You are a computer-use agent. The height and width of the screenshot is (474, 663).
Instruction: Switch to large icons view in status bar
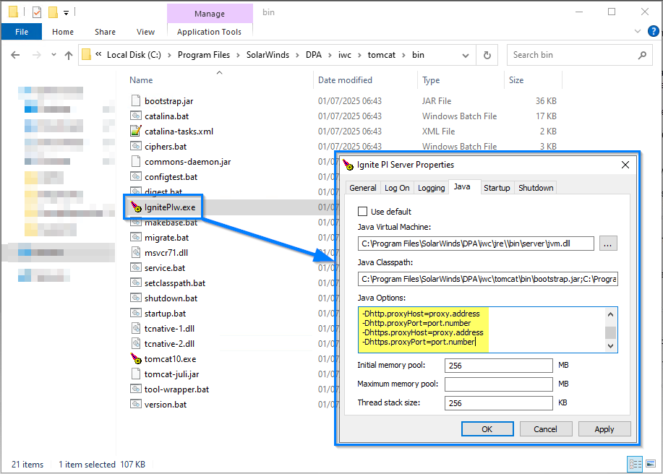651,464
